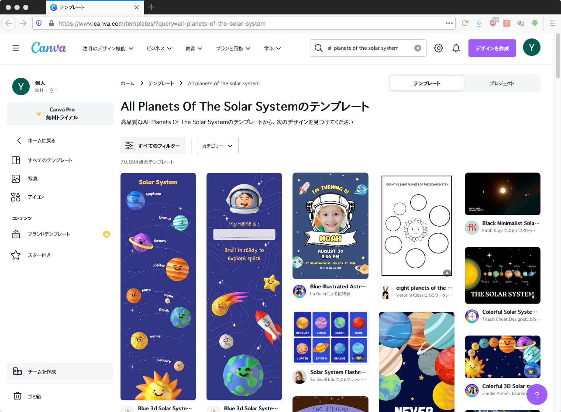Go to テンプレート breadcrumb link

coord(161,83)
